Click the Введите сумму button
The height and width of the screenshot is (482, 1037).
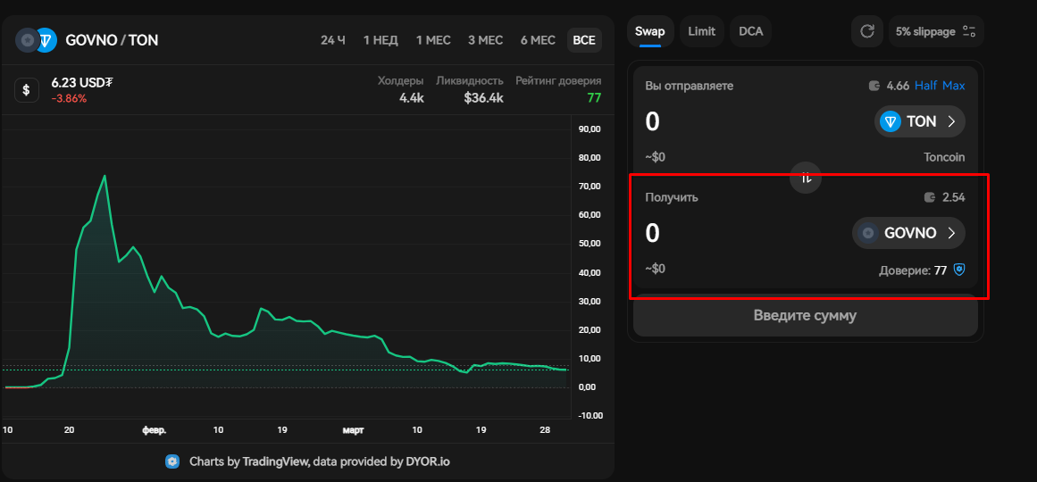click(x=805, y=315)
